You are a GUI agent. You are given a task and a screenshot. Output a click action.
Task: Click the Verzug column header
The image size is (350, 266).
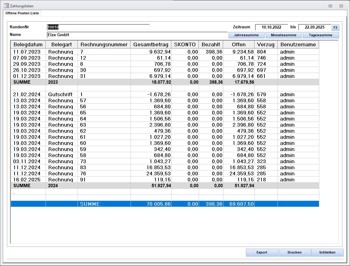point(266,44)
